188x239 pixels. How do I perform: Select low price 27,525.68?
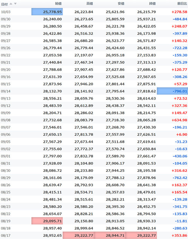[x=115, y=77]
